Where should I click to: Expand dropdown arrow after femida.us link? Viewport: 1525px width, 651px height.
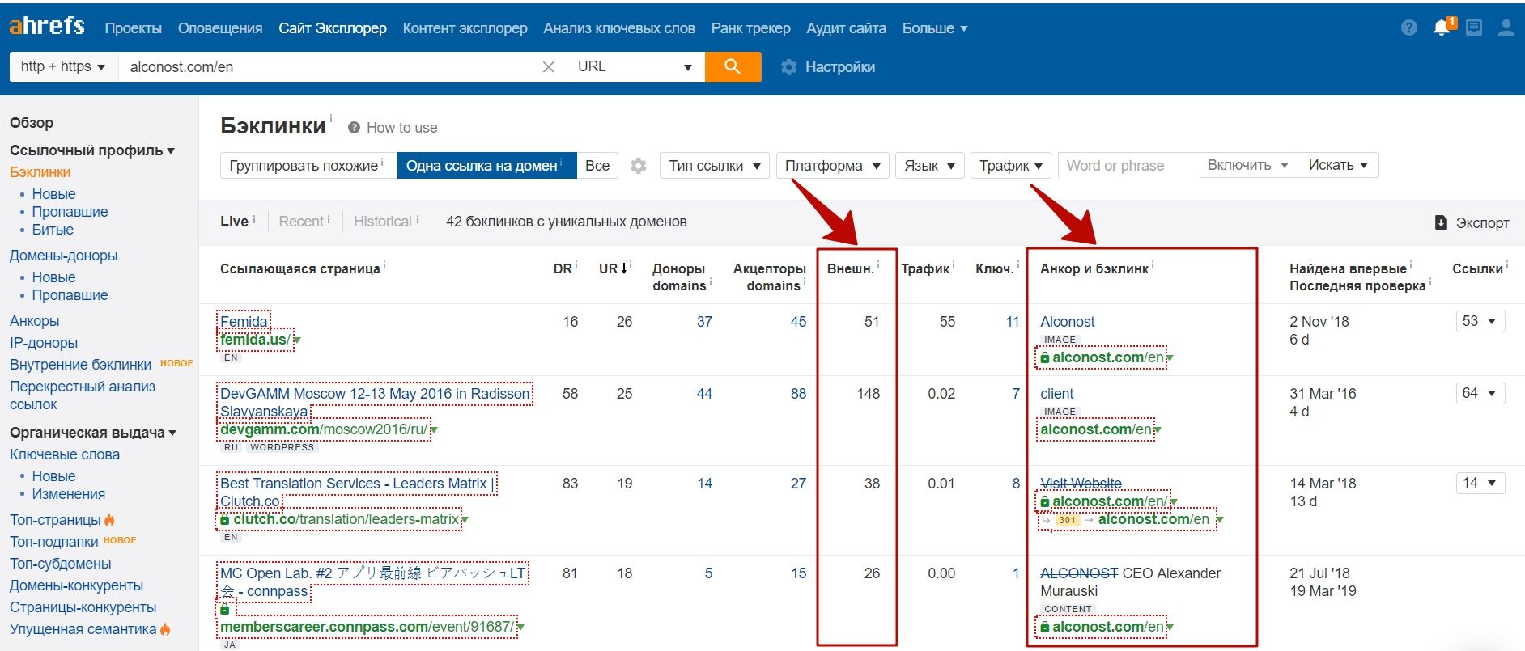coord(297,340)
